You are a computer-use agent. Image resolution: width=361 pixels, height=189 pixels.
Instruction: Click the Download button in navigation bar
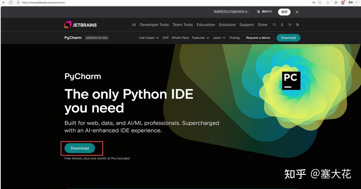(288, 38)
